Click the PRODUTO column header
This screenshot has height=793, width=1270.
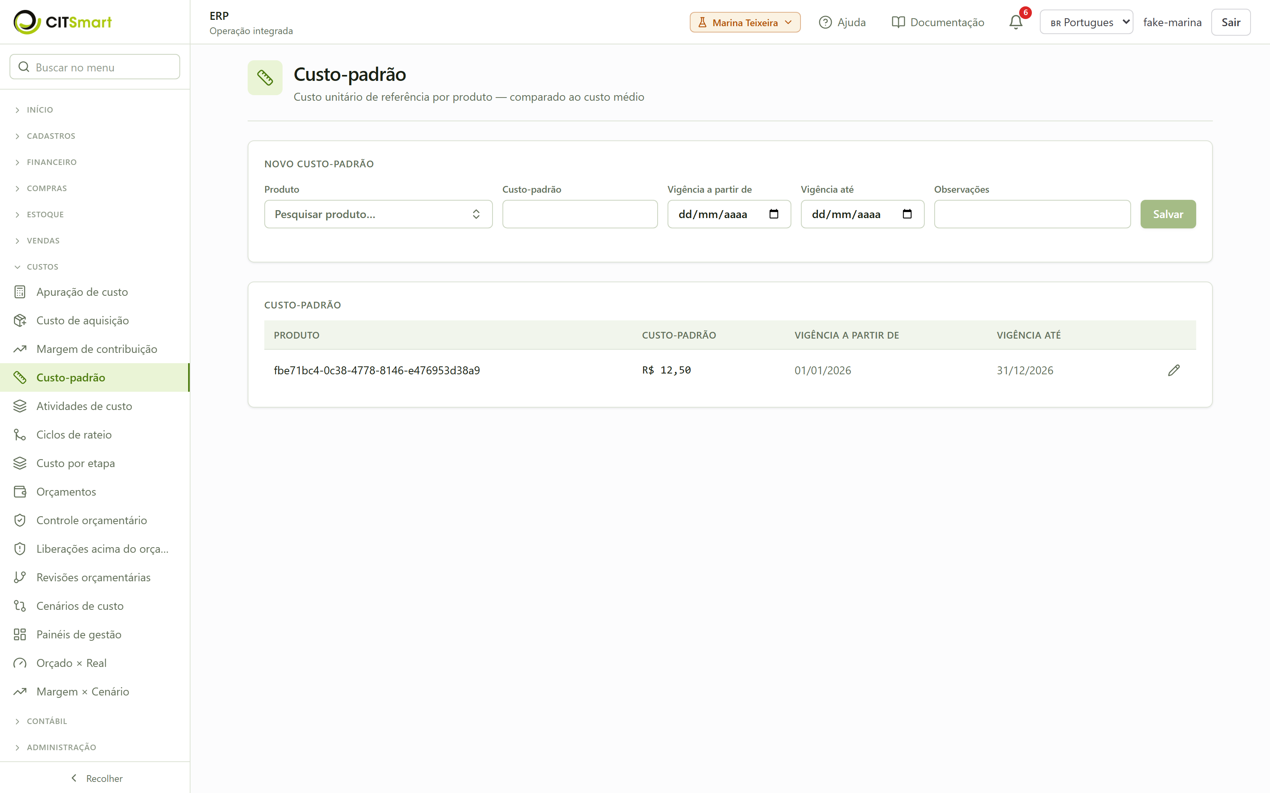click(x=296, y=335)
